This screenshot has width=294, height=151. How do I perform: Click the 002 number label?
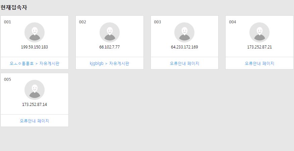82,22
